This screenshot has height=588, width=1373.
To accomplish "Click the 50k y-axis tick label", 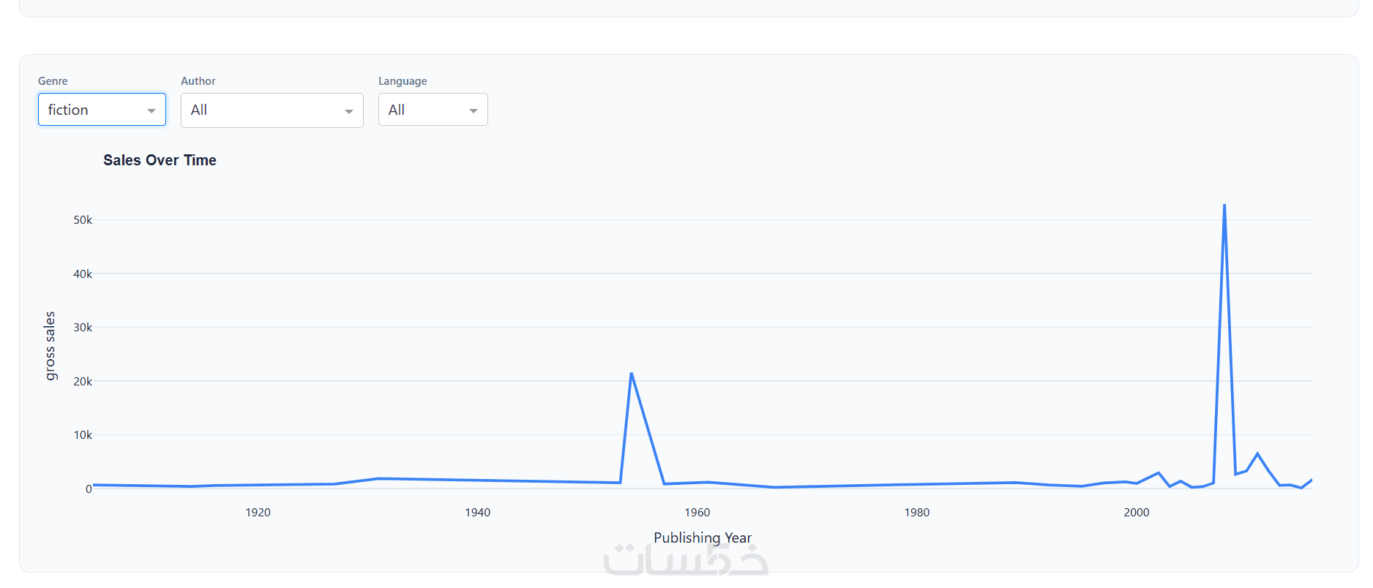I will (x=83, y=220).
